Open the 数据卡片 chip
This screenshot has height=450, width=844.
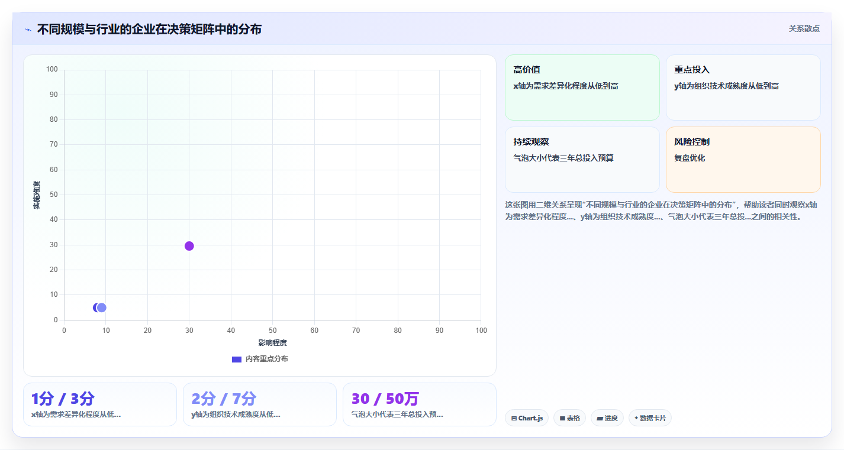tap(650, 418)
